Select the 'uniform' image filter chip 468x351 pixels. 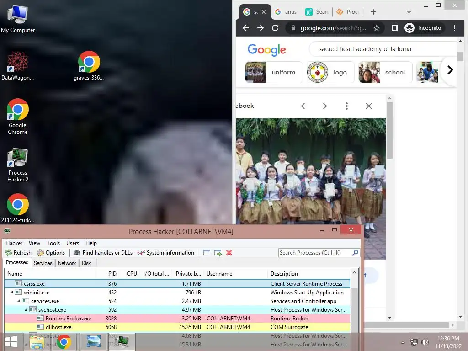[x=274, y=72]
